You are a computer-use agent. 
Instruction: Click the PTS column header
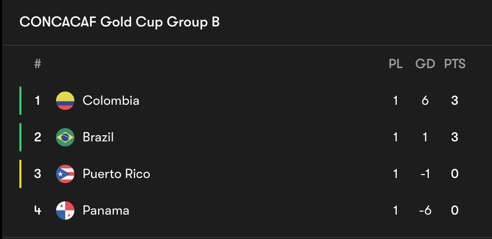coord(455,64)
